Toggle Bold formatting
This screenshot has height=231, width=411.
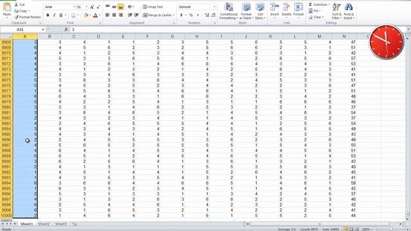pyautogui.click(x=48, y=15)
